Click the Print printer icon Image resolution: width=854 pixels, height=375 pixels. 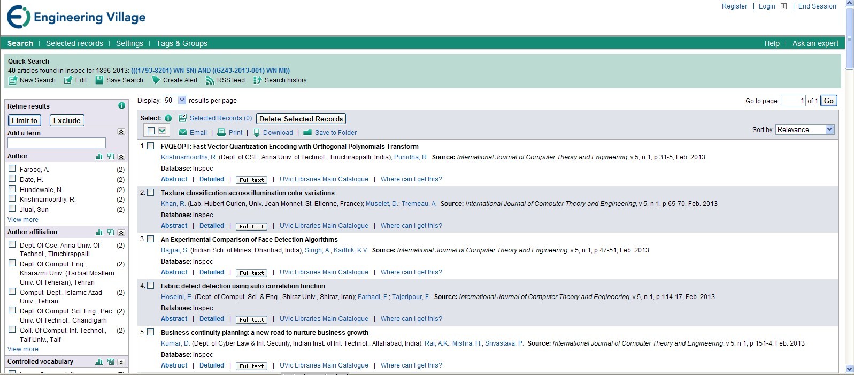point(221,132)
